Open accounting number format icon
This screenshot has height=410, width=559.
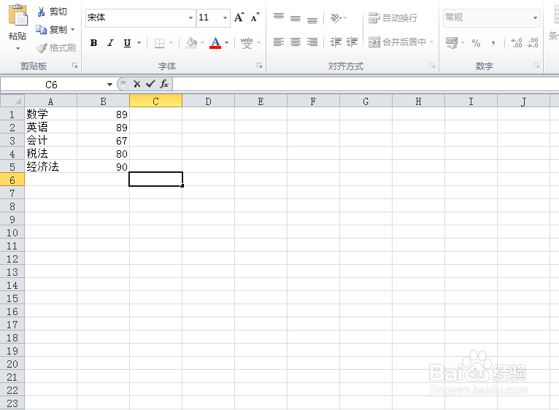pos(452,43)
